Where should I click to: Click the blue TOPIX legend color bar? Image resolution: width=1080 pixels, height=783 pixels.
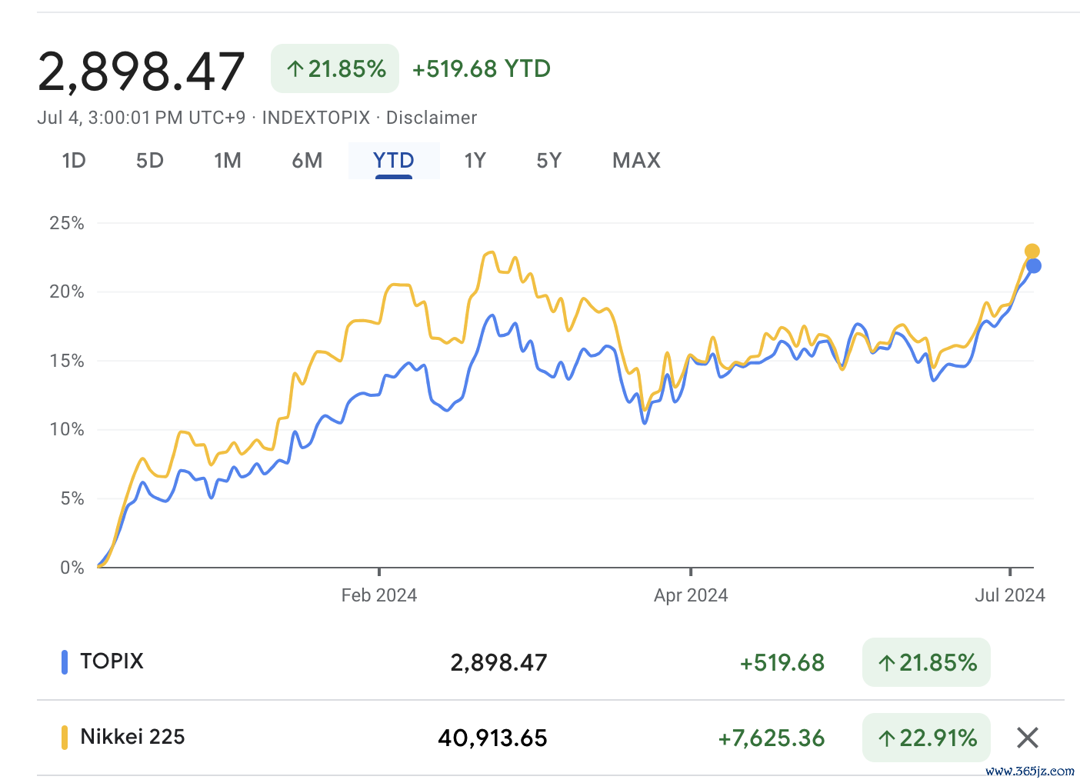pos(65,662)
